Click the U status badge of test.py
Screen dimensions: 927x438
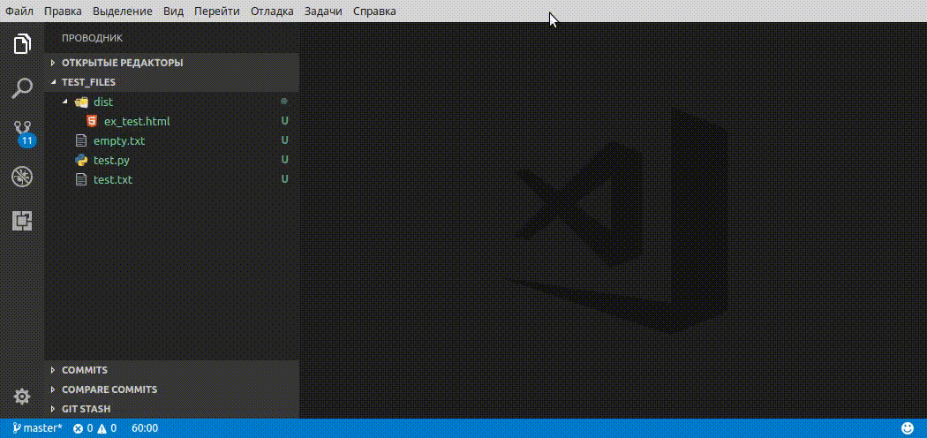[284, 160]
